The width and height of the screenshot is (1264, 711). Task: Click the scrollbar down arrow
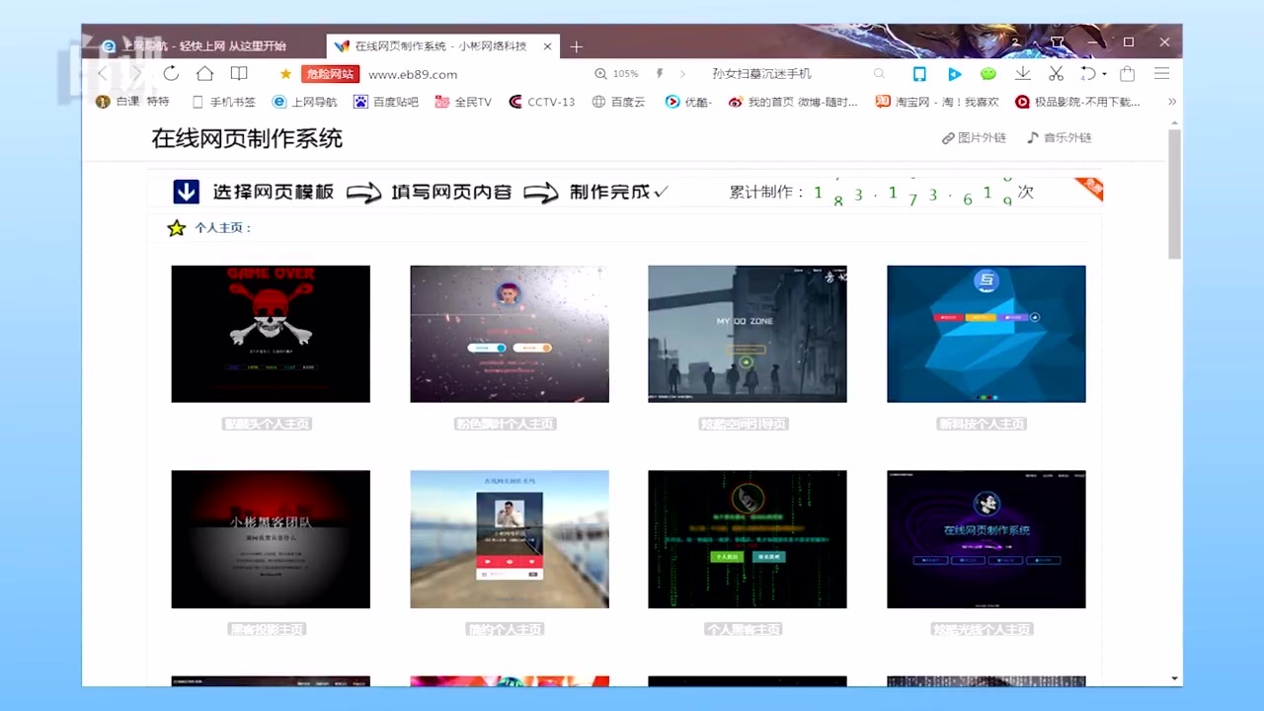tap(1174, 678)
